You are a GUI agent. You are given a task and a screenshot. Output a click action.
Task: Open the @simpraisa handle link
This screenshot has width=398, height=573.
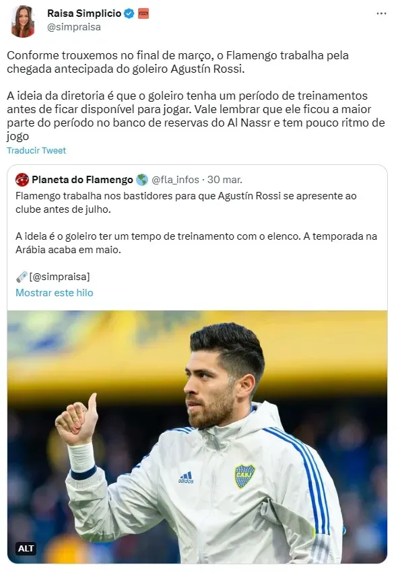tap(74, 27)
